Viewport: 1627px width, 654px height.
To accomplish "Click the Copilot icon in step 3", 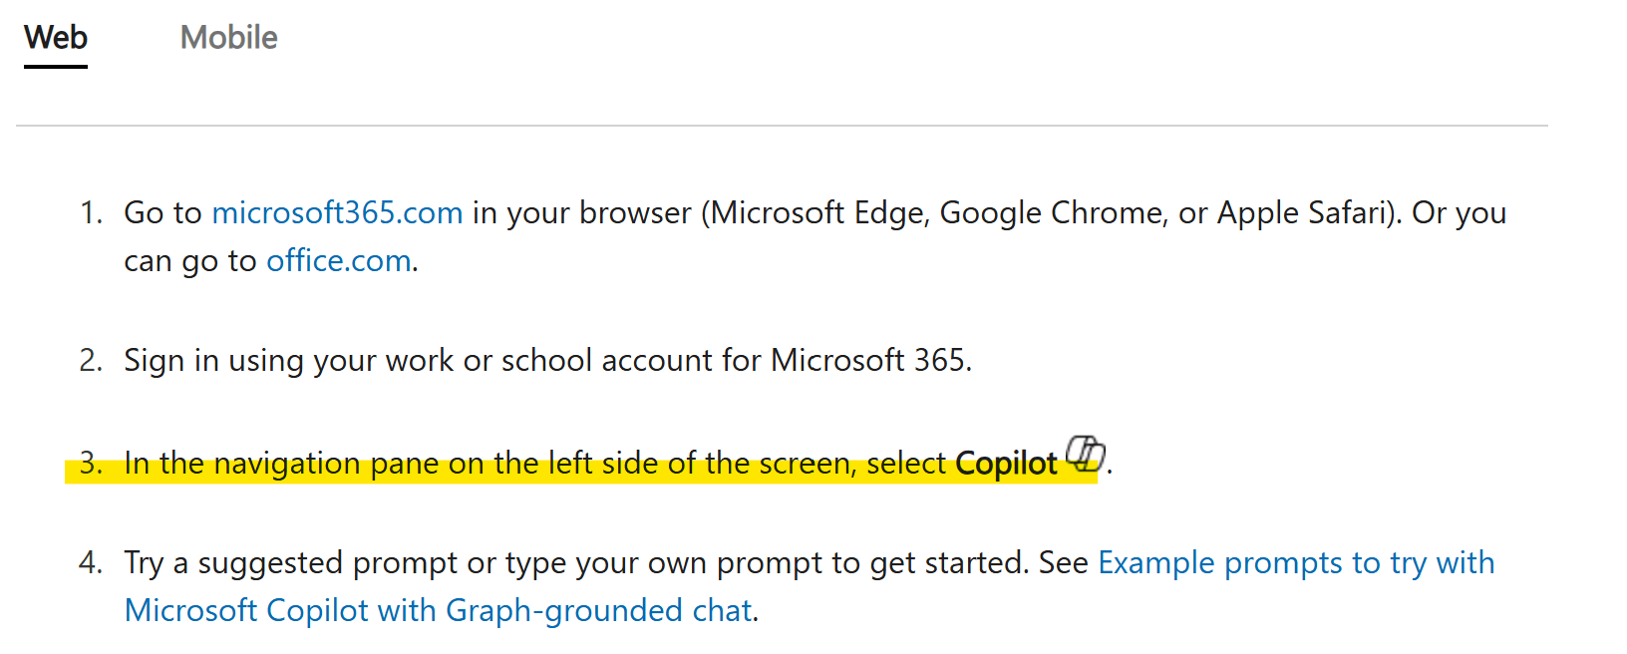I will pos(1085,453).
